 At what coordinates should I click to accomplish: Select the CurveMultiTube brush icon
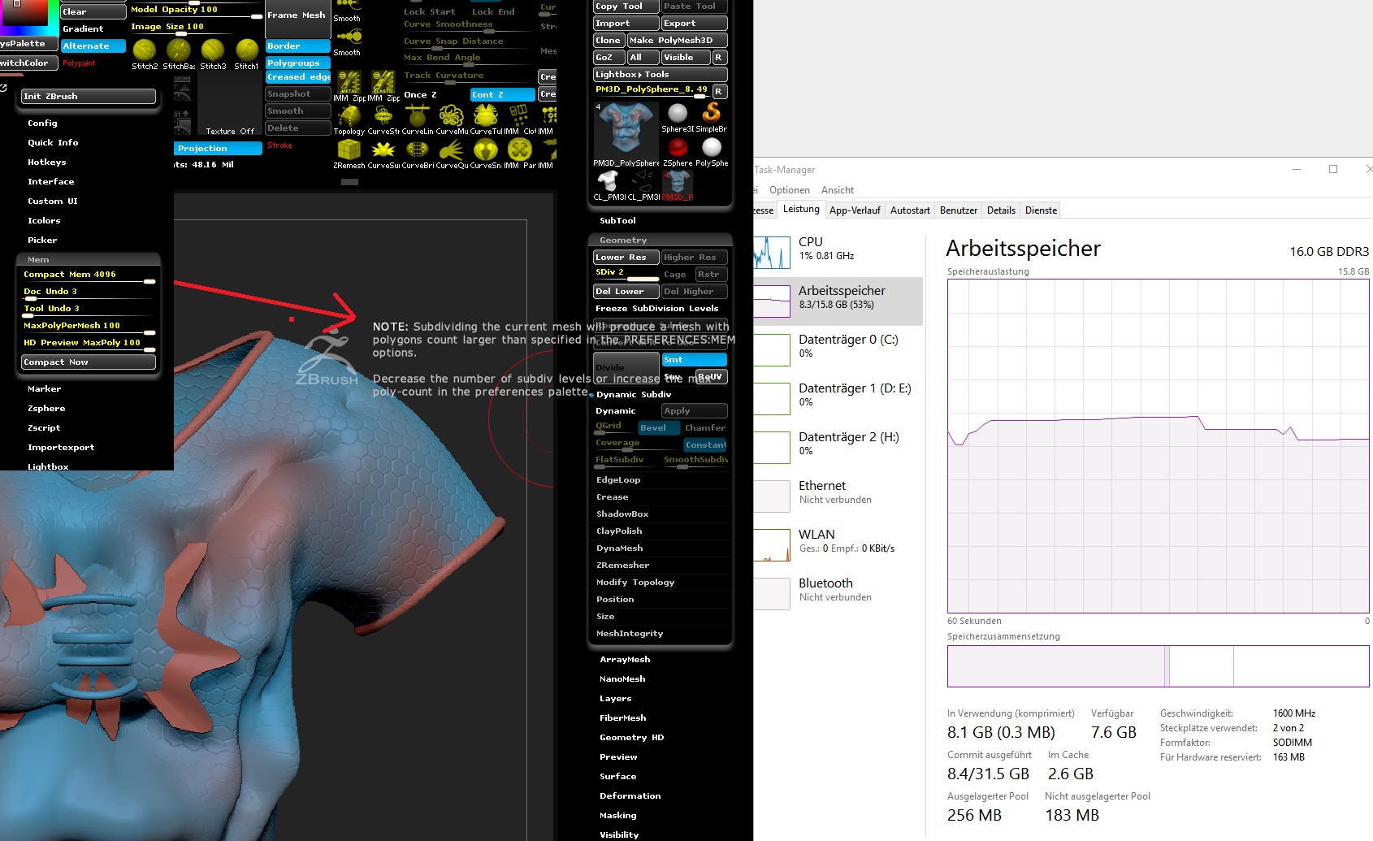452,115
